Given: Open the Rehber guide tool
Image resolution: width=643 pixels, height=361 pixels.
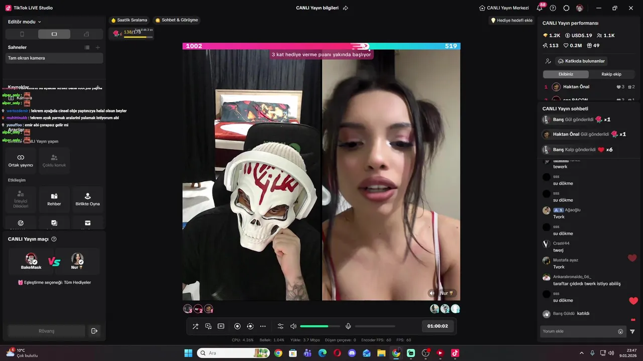Looking at the screenshot, I should (54, 200).
